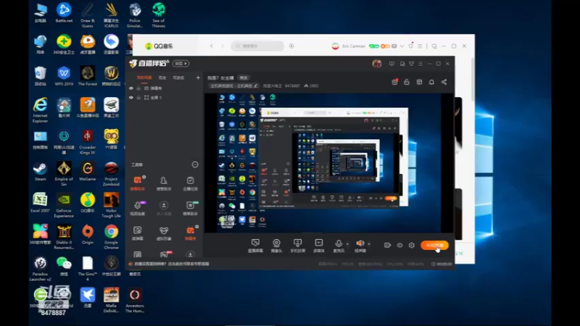Open streaming settings gear icon
The image size is (580, 326).
coord(411,245)
